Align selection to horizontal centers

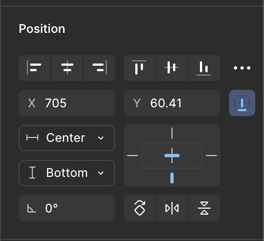67,68
